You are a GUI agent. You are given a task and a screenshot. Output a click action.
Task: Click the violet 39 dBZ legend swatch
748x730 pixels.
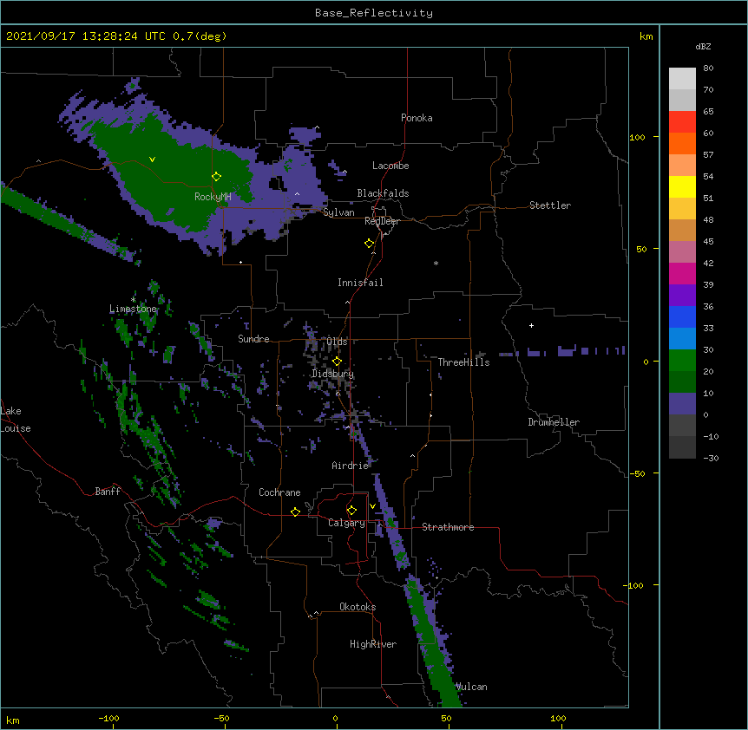682,296
